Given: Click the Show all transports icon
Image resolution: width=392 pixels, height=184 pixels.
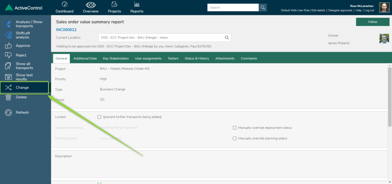Looking at the screenshot, I should [x=9, y=66].
